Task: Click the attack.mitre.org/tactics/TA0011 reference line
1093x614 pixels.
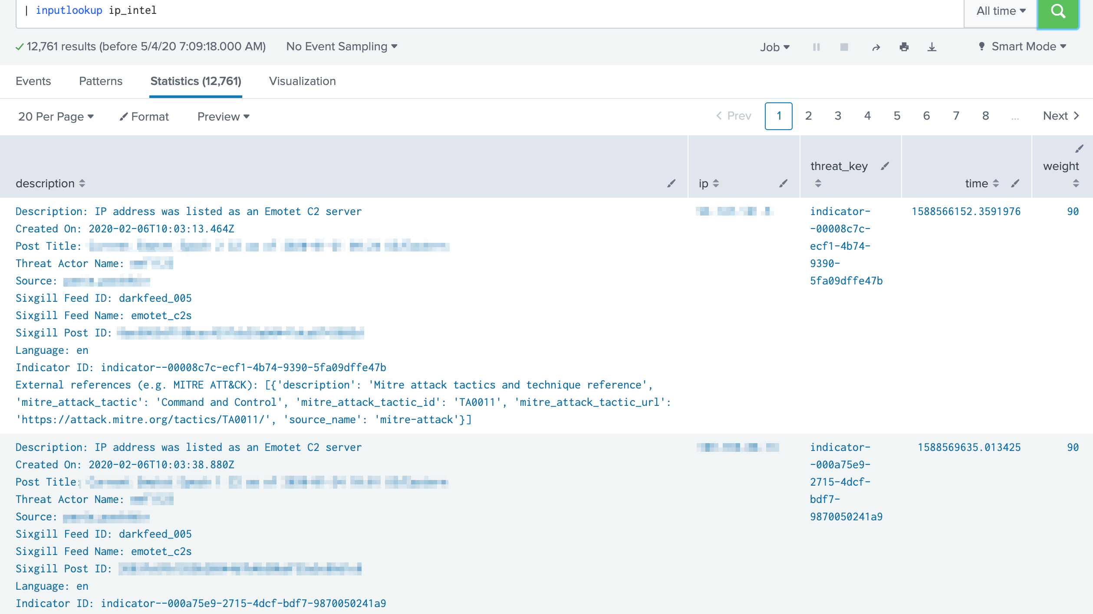Action: pos(244,420)
